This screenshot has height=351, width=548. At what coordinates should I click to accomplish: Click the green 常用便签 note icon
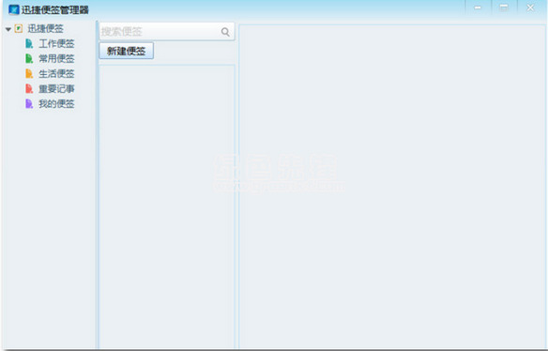click(x=29, y=59)
